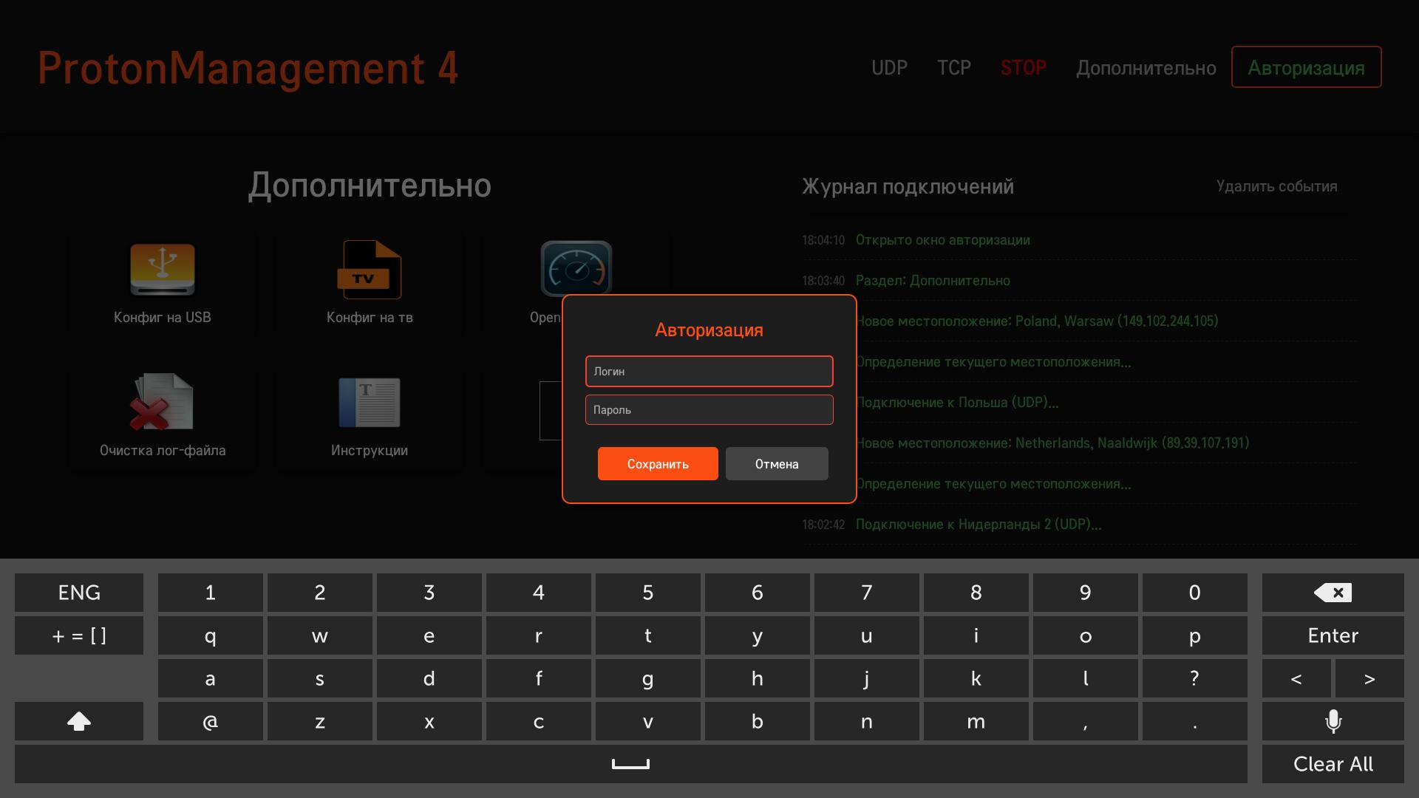Open the Конфиг на USB drive icon
Screen dimensions: 1419x798
tap(163, 270)
